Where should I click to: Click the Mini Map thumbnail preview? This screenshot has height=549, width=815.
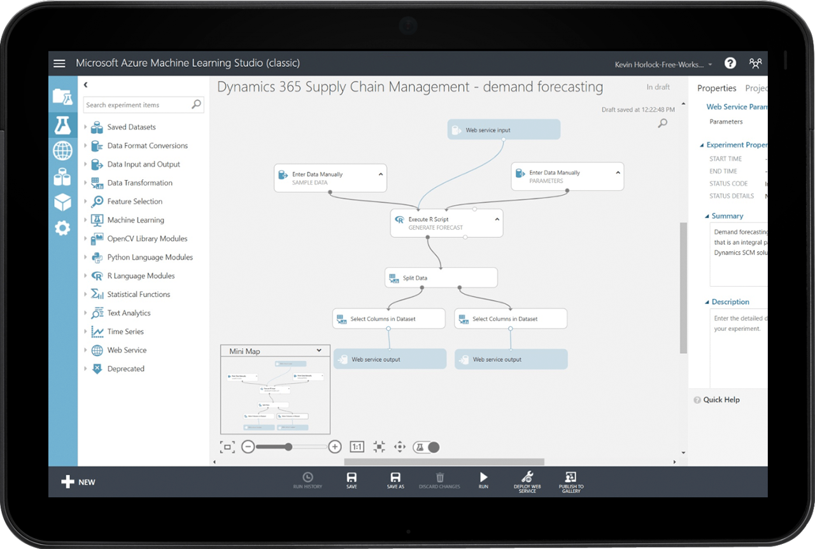point(275,395)
